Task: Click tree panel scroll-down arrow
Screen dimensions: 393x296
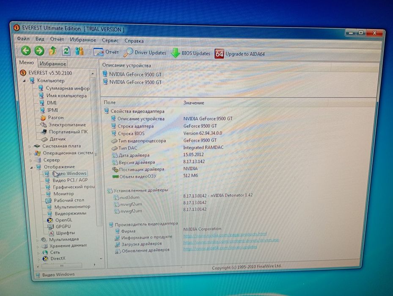Action: tap(101, 258)
